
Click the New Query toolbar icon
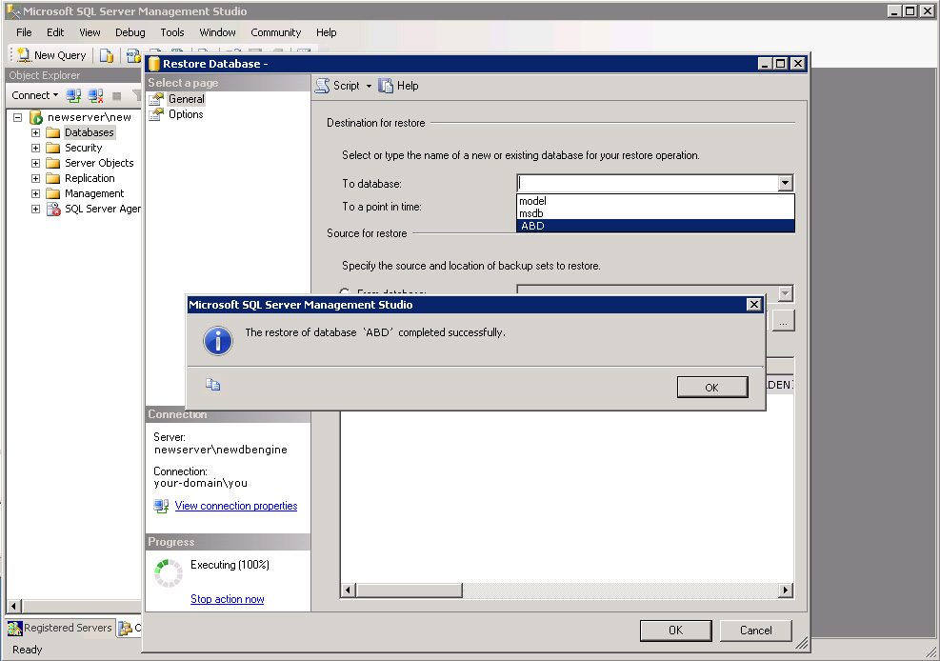[24, 55]
